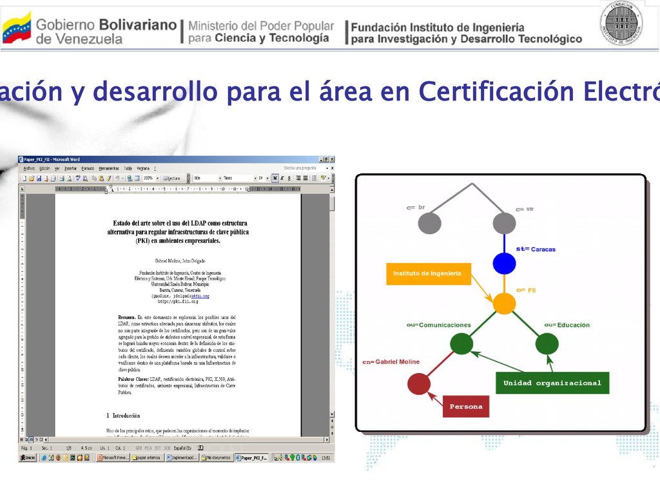
Task: Open the Undo history dropdown arrow
Action: pyautogui.click(x=122, y=179)
